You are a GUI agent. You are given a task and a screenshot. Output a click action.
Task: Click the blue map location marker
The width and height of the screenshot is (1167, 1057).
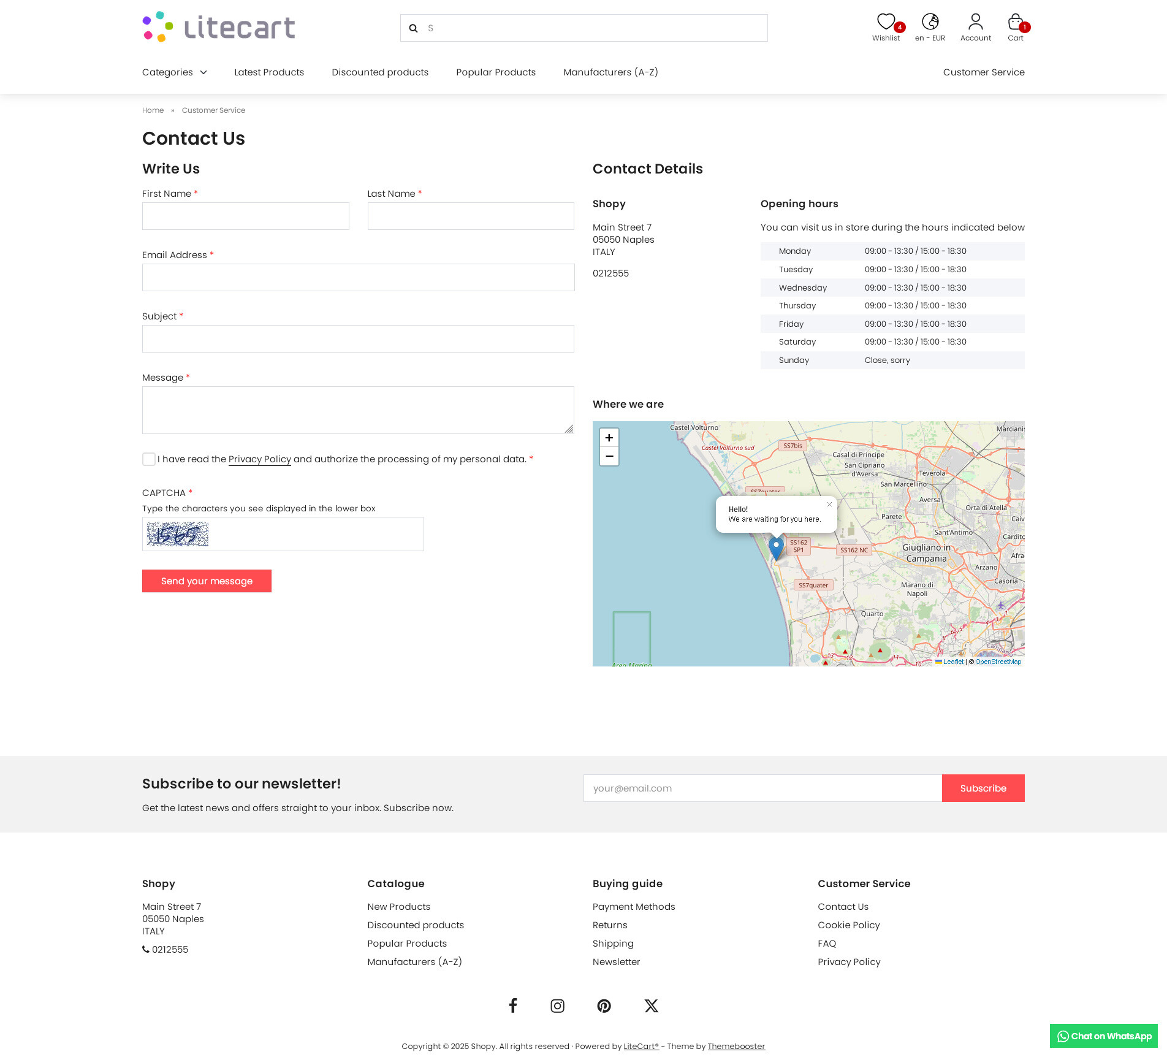pyautogui.click(x=776, y=548)
